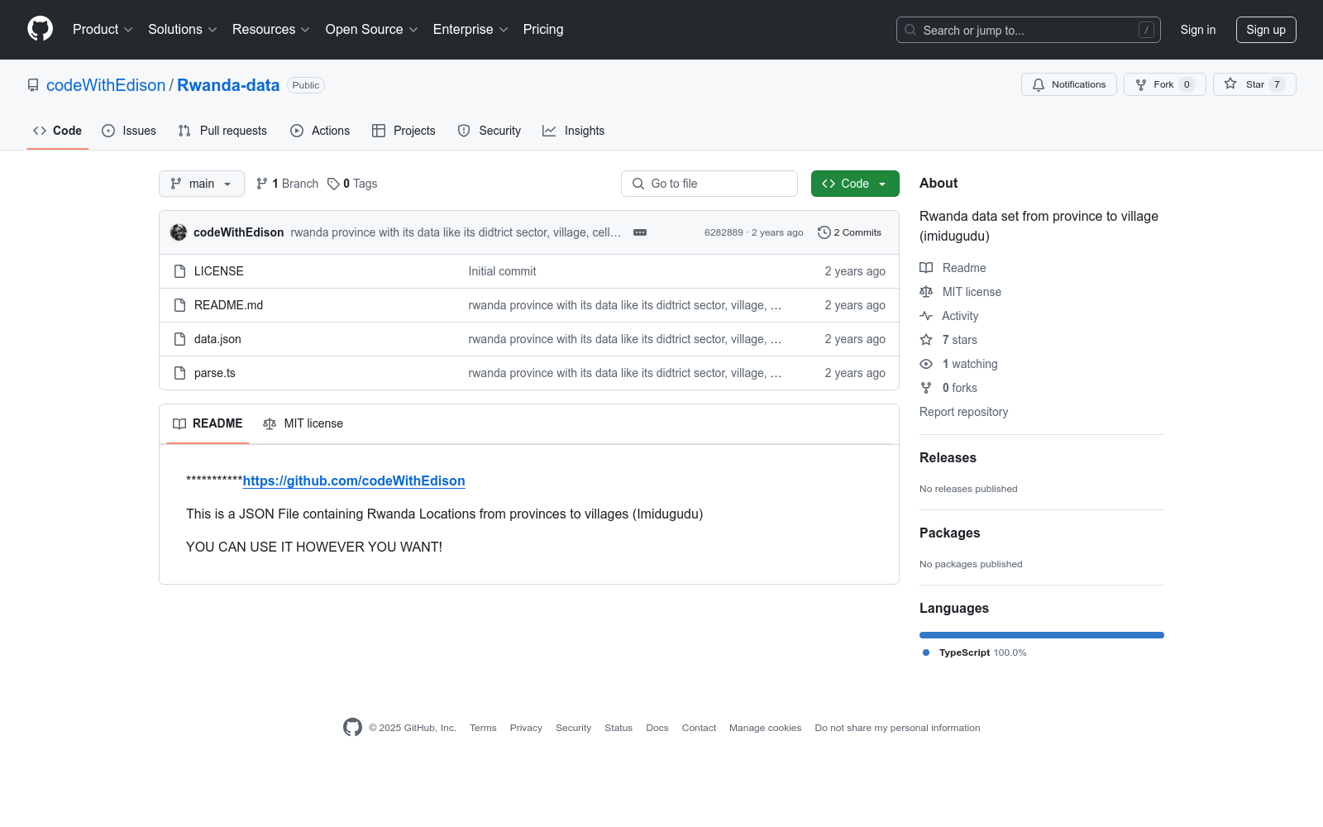Open the Projects tab

404,131
